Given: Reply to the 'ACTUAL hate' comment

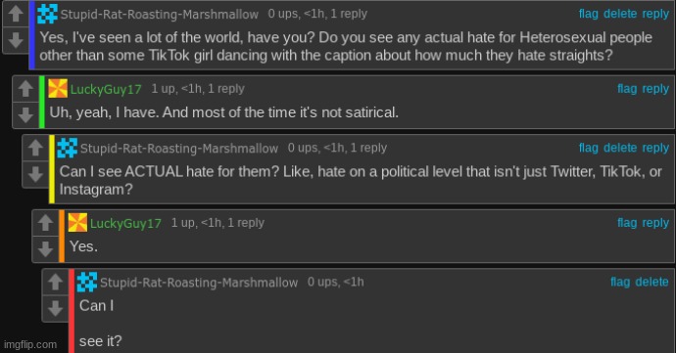Looking at the screenshot, I should click(x=655, y=148).
